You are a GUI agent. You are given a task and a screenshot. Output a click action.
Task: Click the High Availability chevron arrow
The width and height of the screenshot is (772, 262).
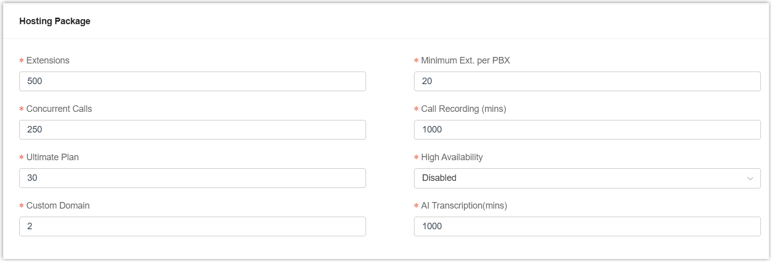(x=750, y=178)
